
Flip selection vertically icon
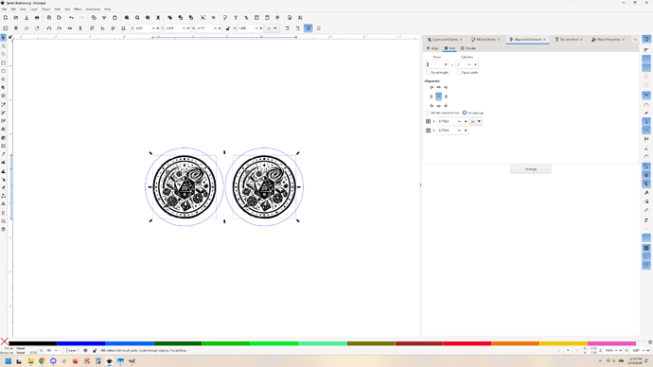[80, 28]
